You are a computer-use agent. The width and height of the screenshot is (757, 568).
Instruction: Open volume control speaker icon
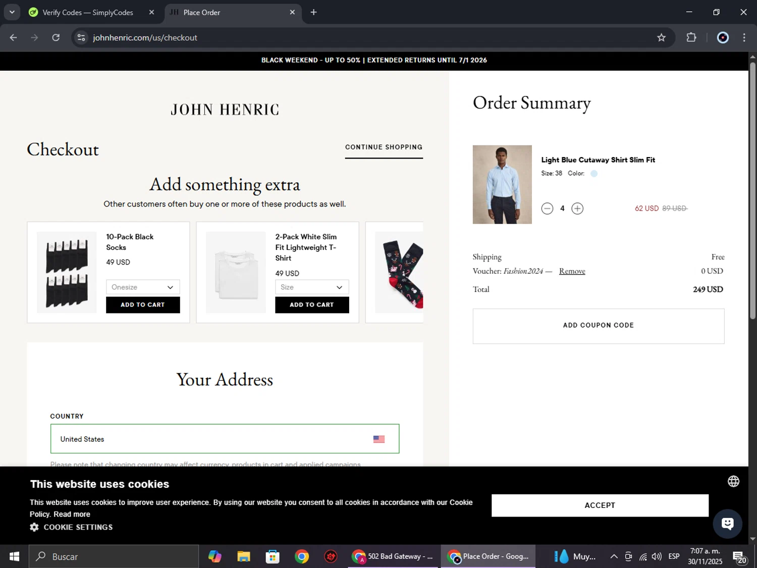coord(657,556)
